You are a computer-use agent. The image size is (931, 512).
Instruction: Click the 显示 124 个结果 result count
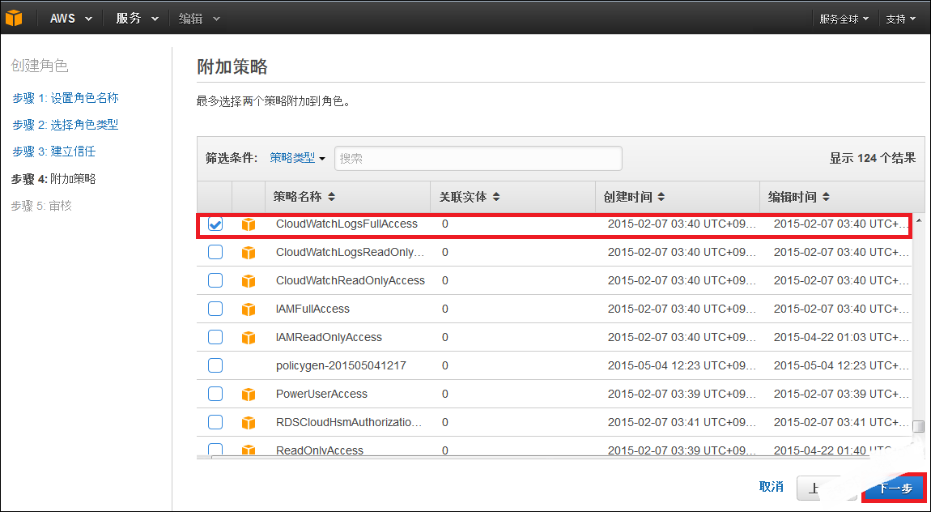point(873,158)
